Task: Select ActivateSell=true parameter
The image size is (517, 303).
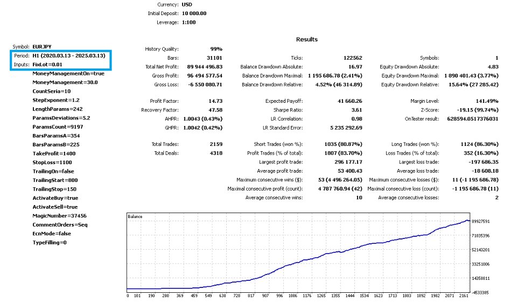Action: tap(55, 207)
